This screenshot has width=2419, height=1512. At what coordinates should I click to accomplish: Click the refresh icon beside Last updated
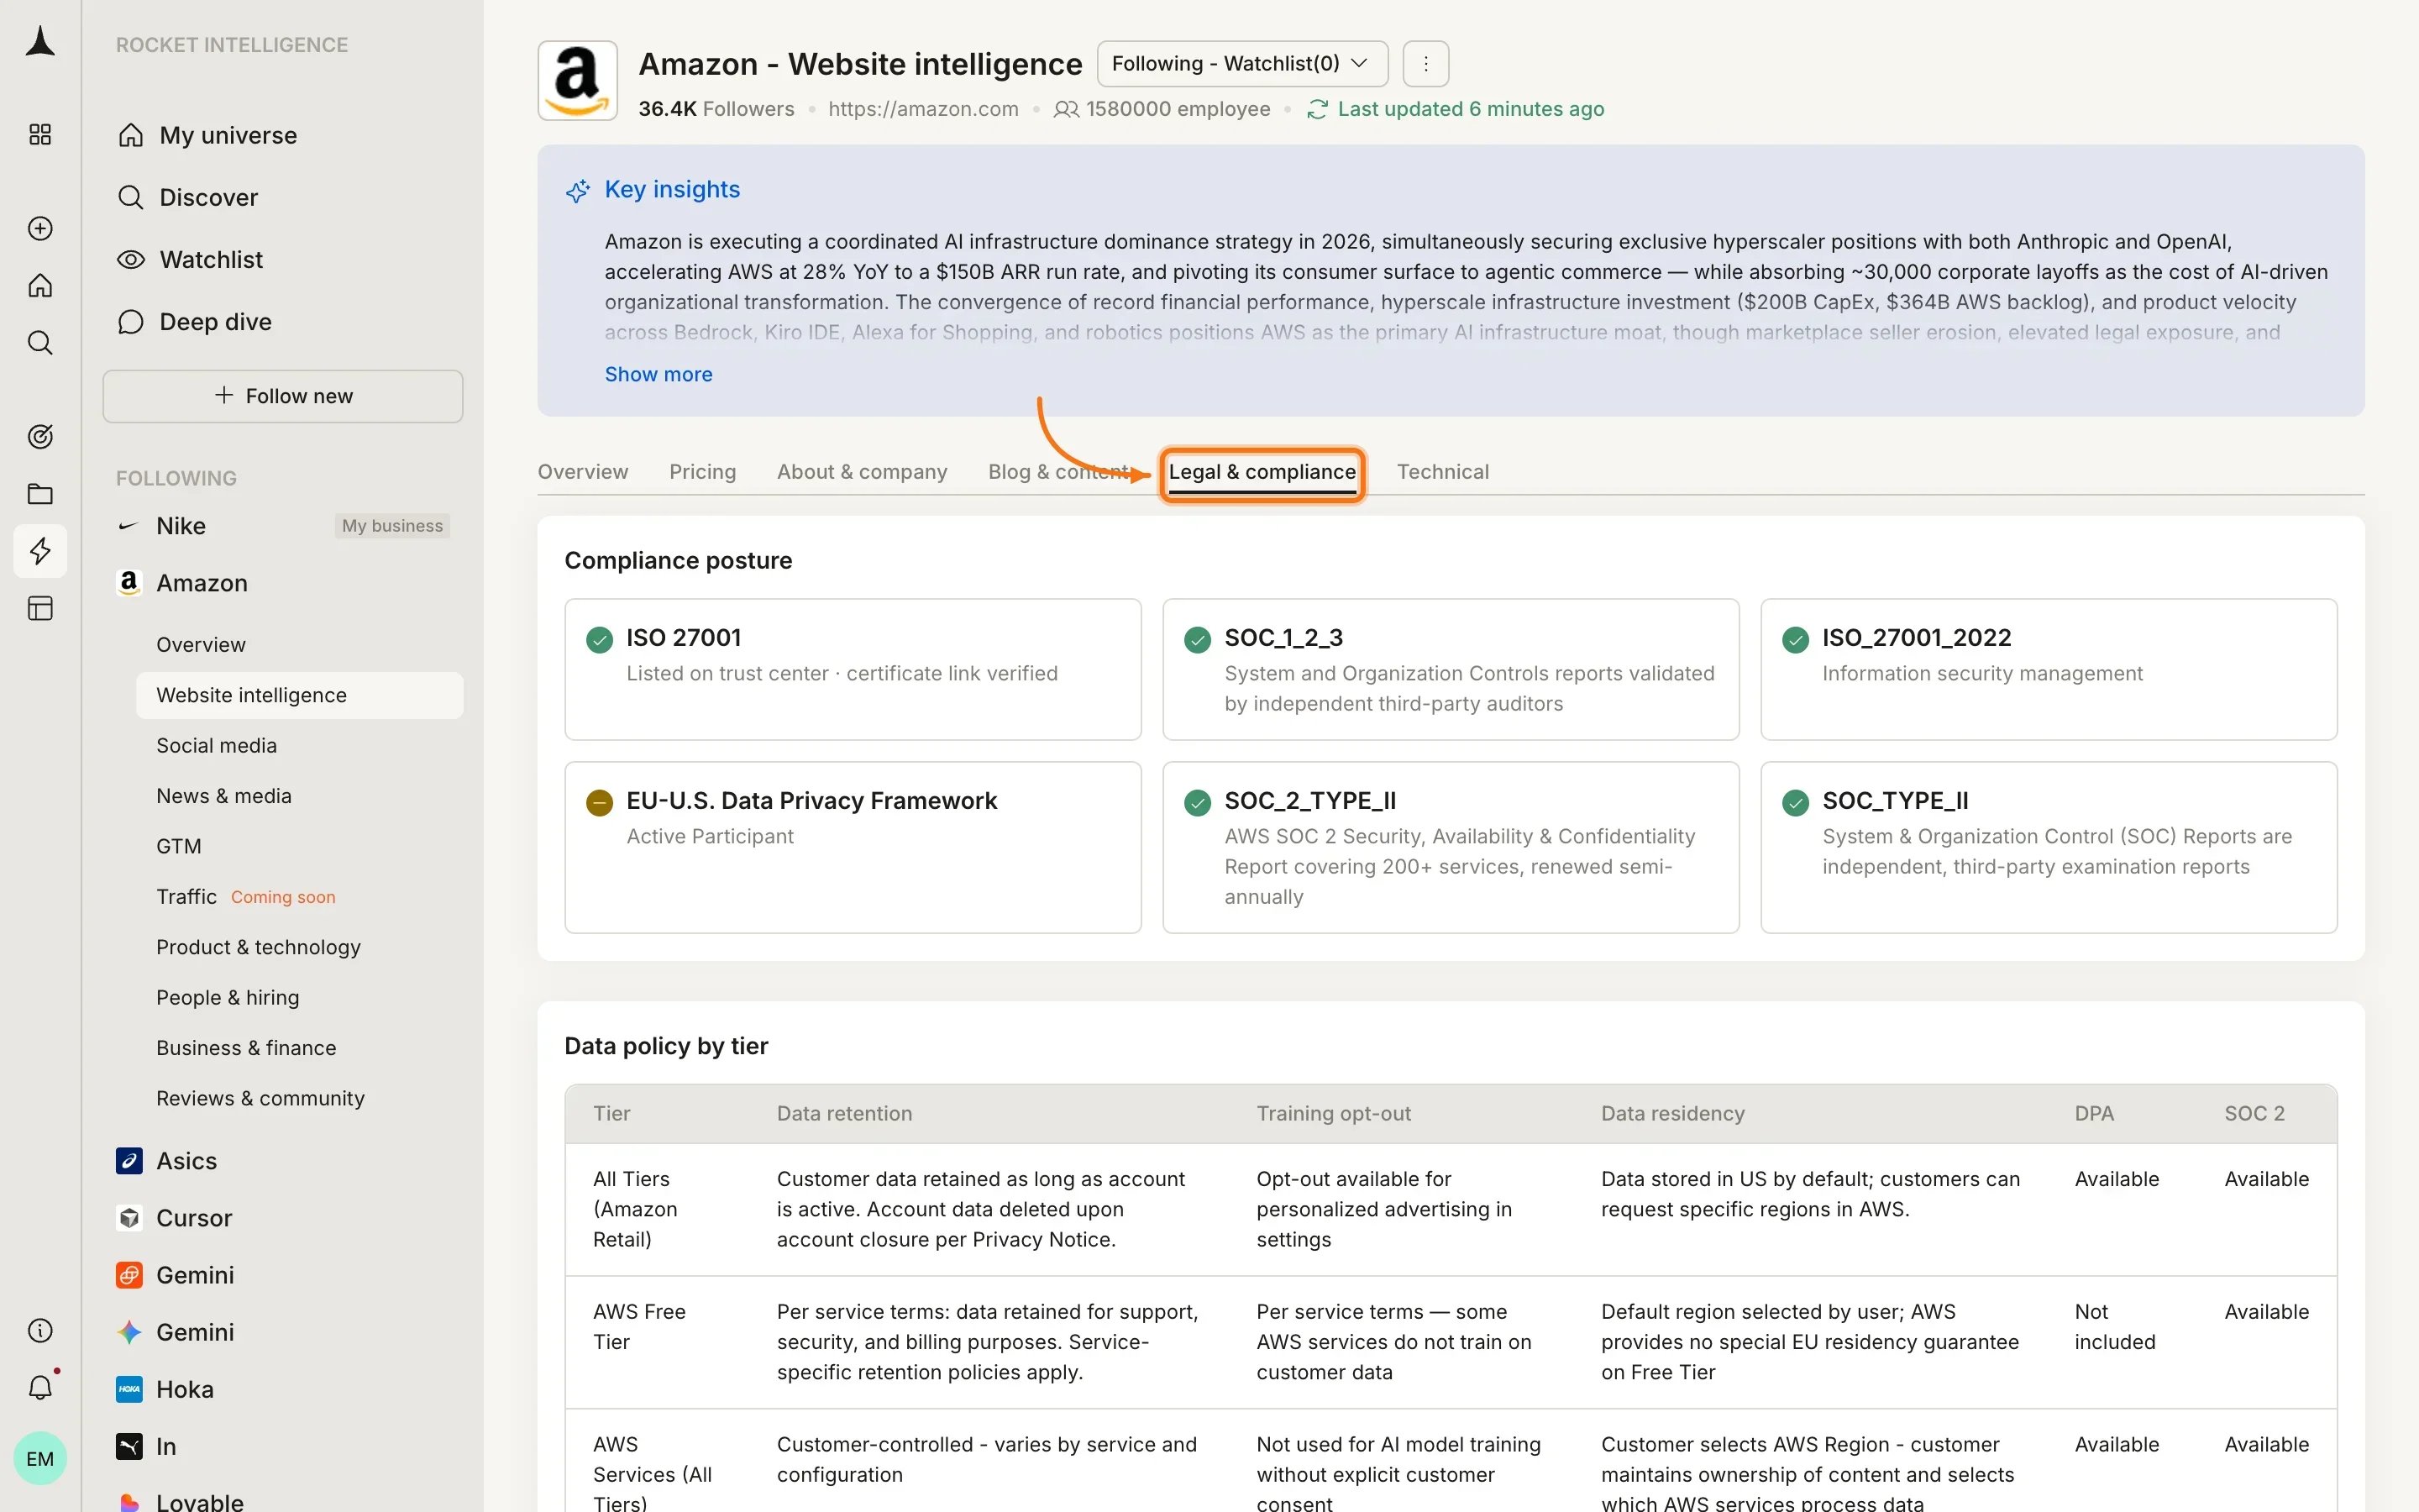point(1316,109)
